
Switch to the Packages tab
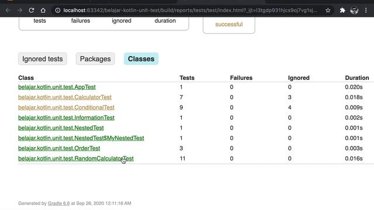pyautogui.click(x=95, y=59)
